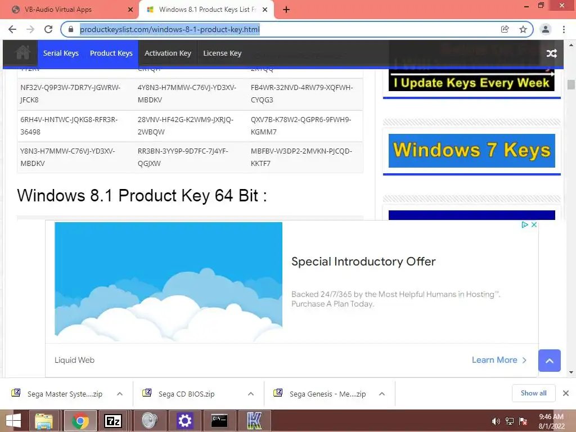
Task: Close the Liquid Web ad with the X
Action: click(534, 224)
